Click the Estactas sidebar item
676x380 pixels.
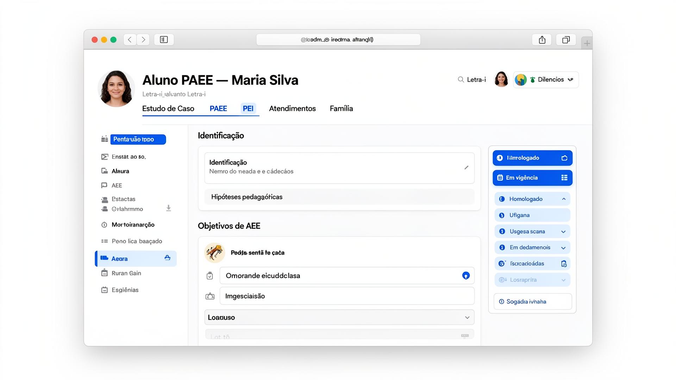click(x=123, y=199)
